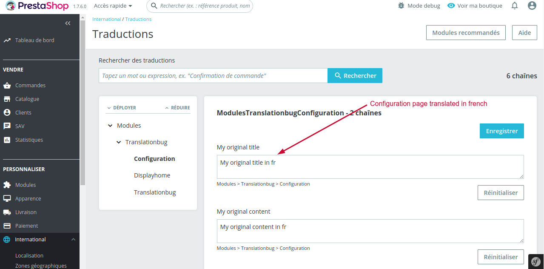Collapse the sidebar with the double chevrons
This screenshot has width=544, height=269.
[x=67, y=23]
